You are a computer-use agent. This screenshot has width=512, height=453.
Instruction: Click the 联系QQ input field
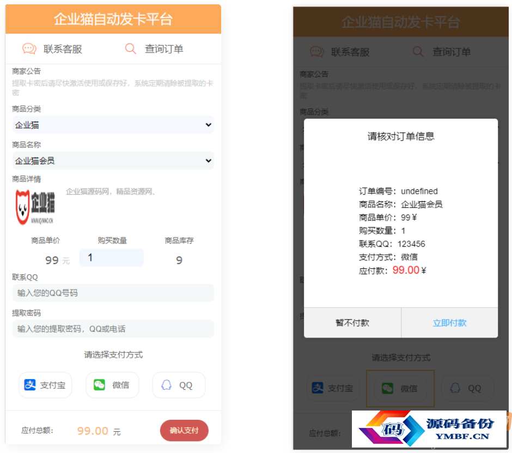[x=113, y=293]
